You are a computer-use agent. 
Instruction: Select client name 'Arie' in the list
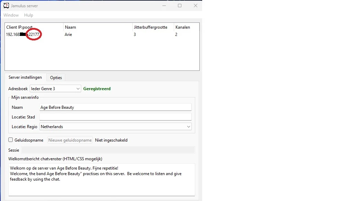68,35
